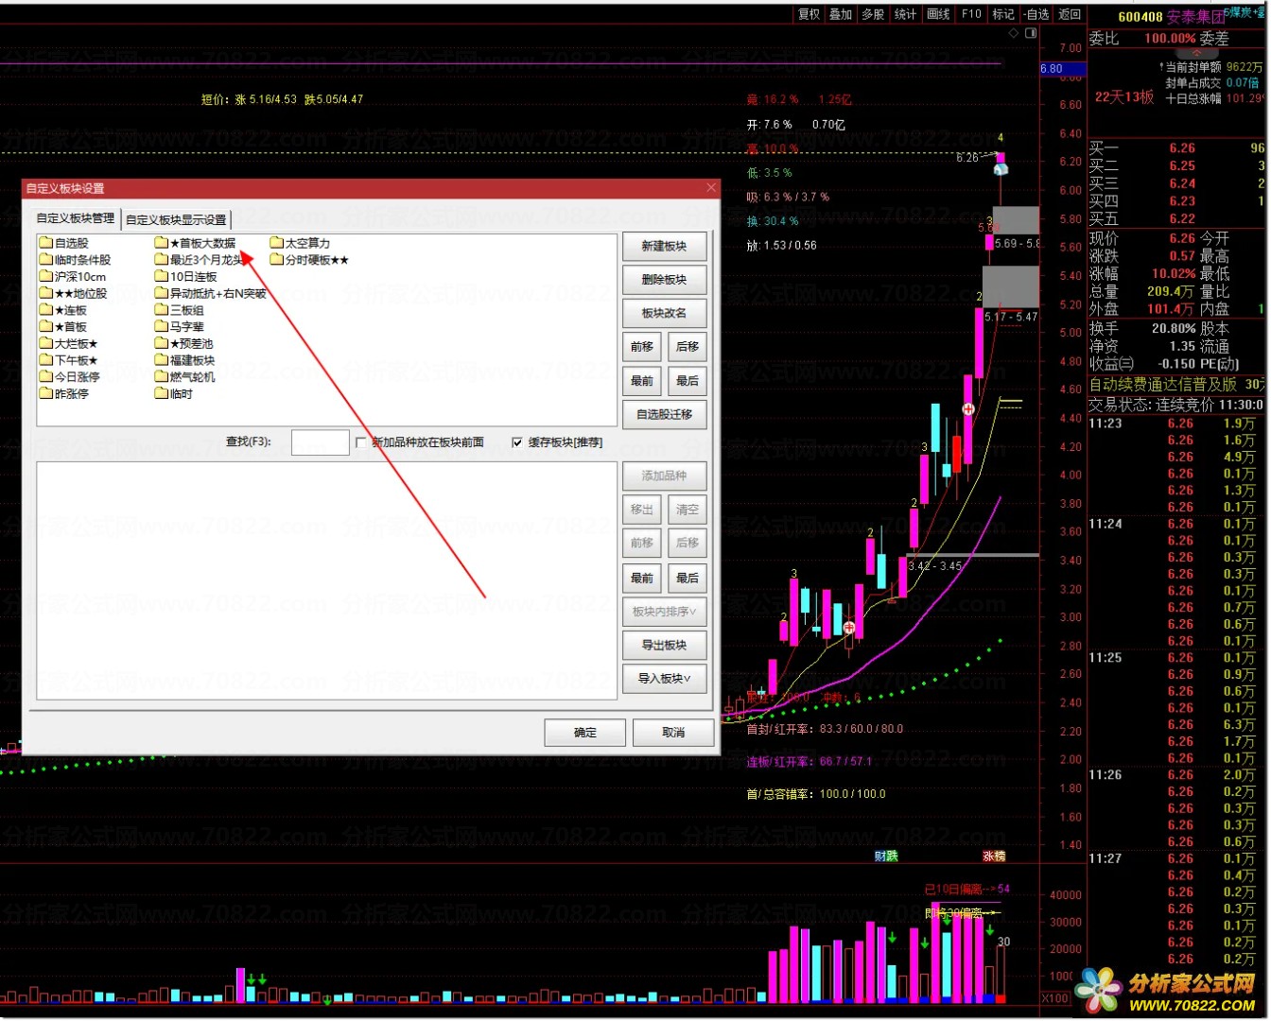Click upper 最后 button beside block list
This screenshot has width=1271, height=1021.
coord(688,381)
